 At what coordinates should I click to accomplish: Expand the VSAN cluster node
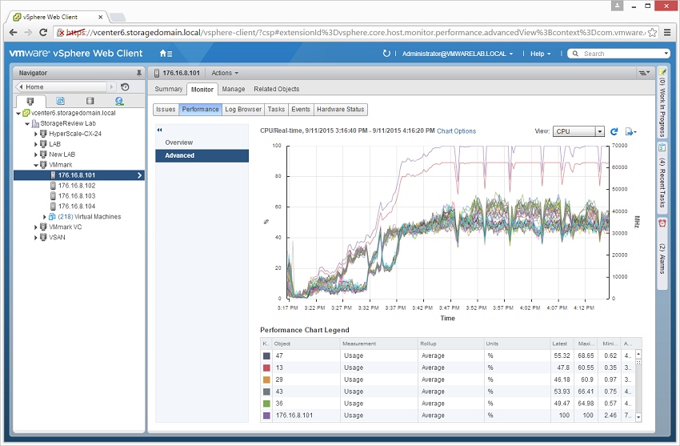36,237
